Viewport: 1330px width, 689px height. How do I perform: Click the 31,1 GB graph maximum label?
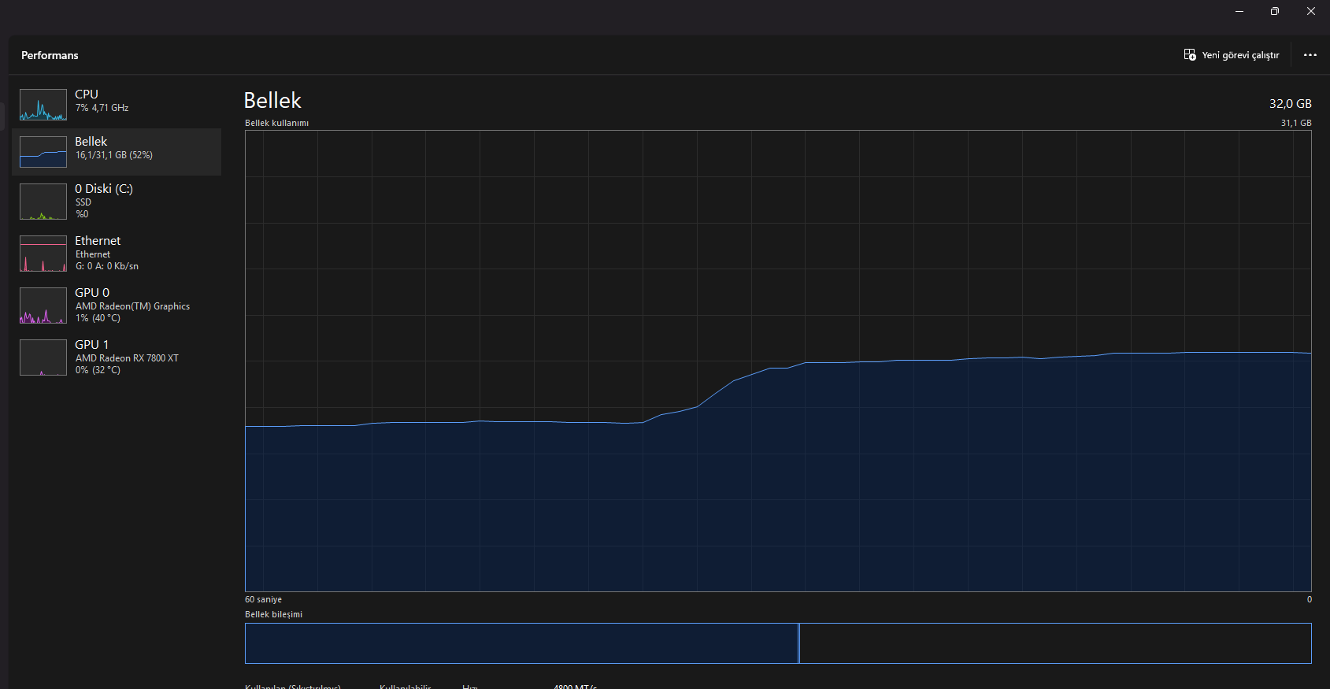point(1296,123)
